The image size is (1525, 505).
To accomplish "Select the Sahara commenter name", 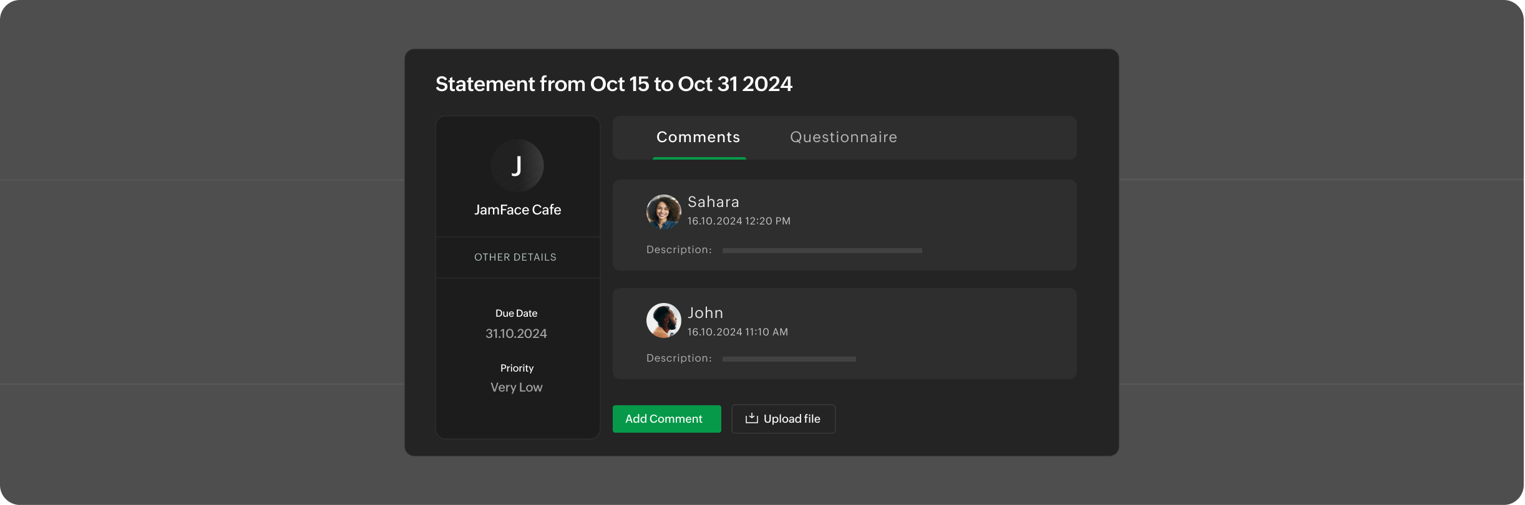I will click(x=713, y=202).
